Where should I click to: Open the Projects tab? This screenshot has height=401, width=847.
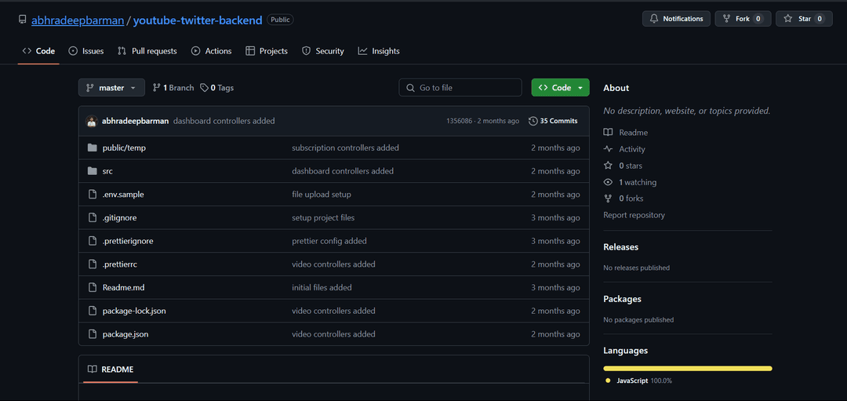point(267,51)
